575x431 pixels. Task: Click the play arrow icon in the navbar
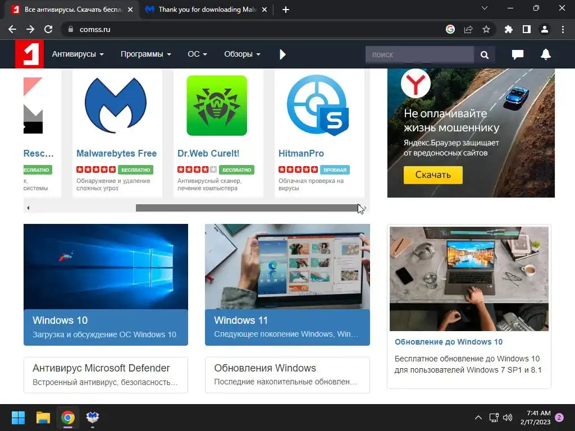click(x=282, y=54)
